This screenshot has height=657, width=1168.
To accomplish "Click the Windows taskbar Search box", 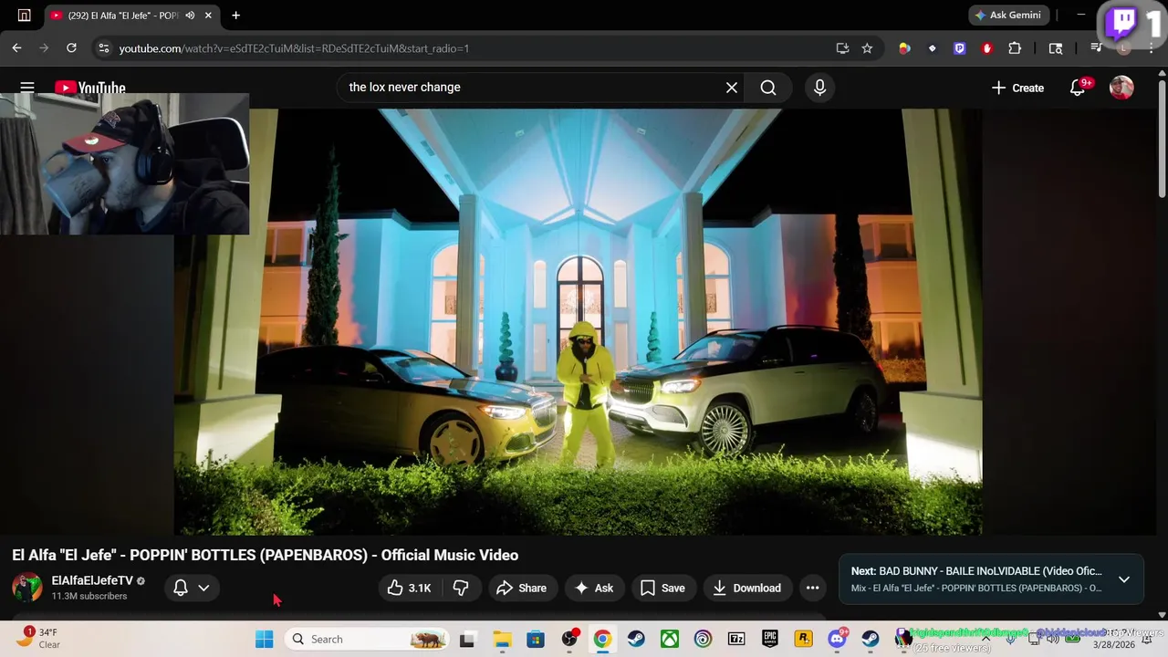I will 367,639.
